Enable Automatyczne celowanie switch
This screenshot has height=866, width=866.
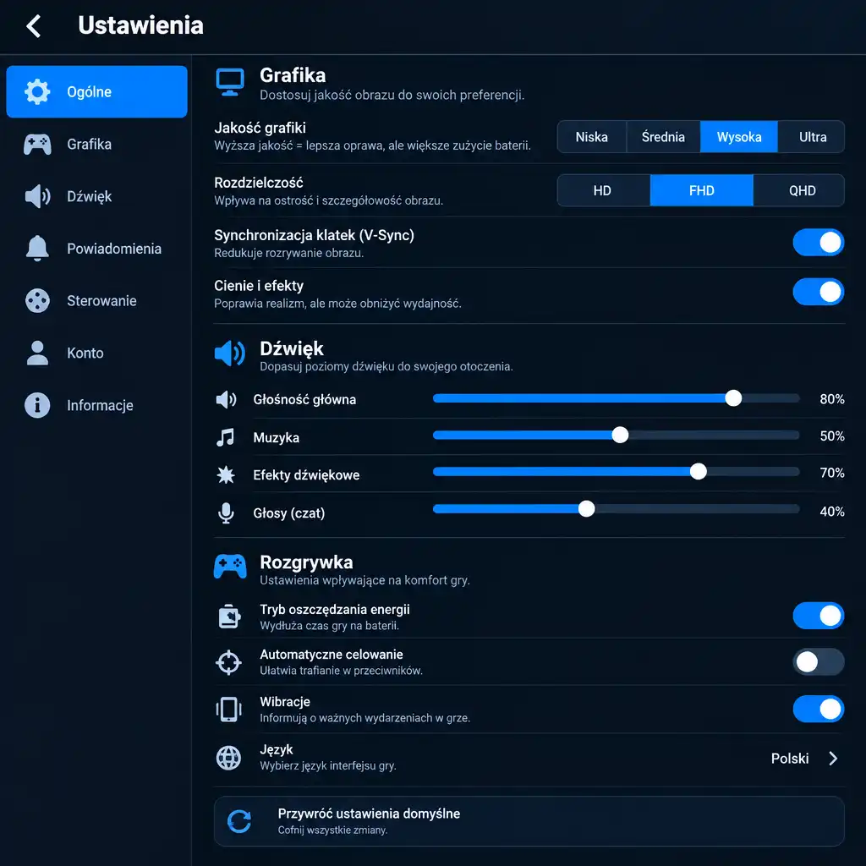pos(818,661)
